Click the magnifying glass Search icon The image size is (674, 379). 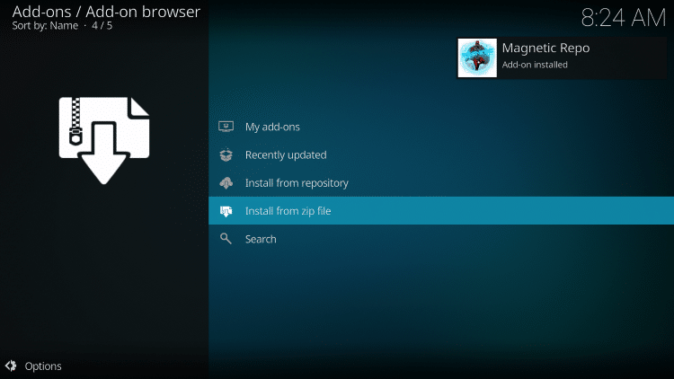pyautogui.click(x=226, y=239)
